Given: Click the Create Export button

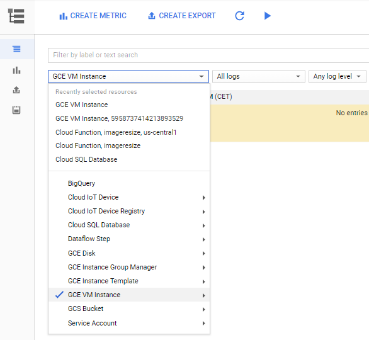Looking at the screenshot, I should (x=182, y=16).
